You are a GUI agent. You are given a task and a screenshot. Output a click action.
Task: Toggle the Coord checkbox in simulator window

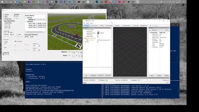(x=4, y=15)
